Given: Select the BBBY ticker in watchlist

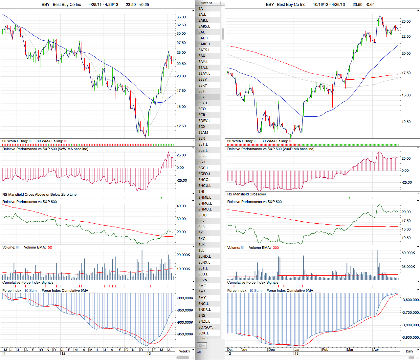Looking at the screenshot, I should click(x=203, y=79).
